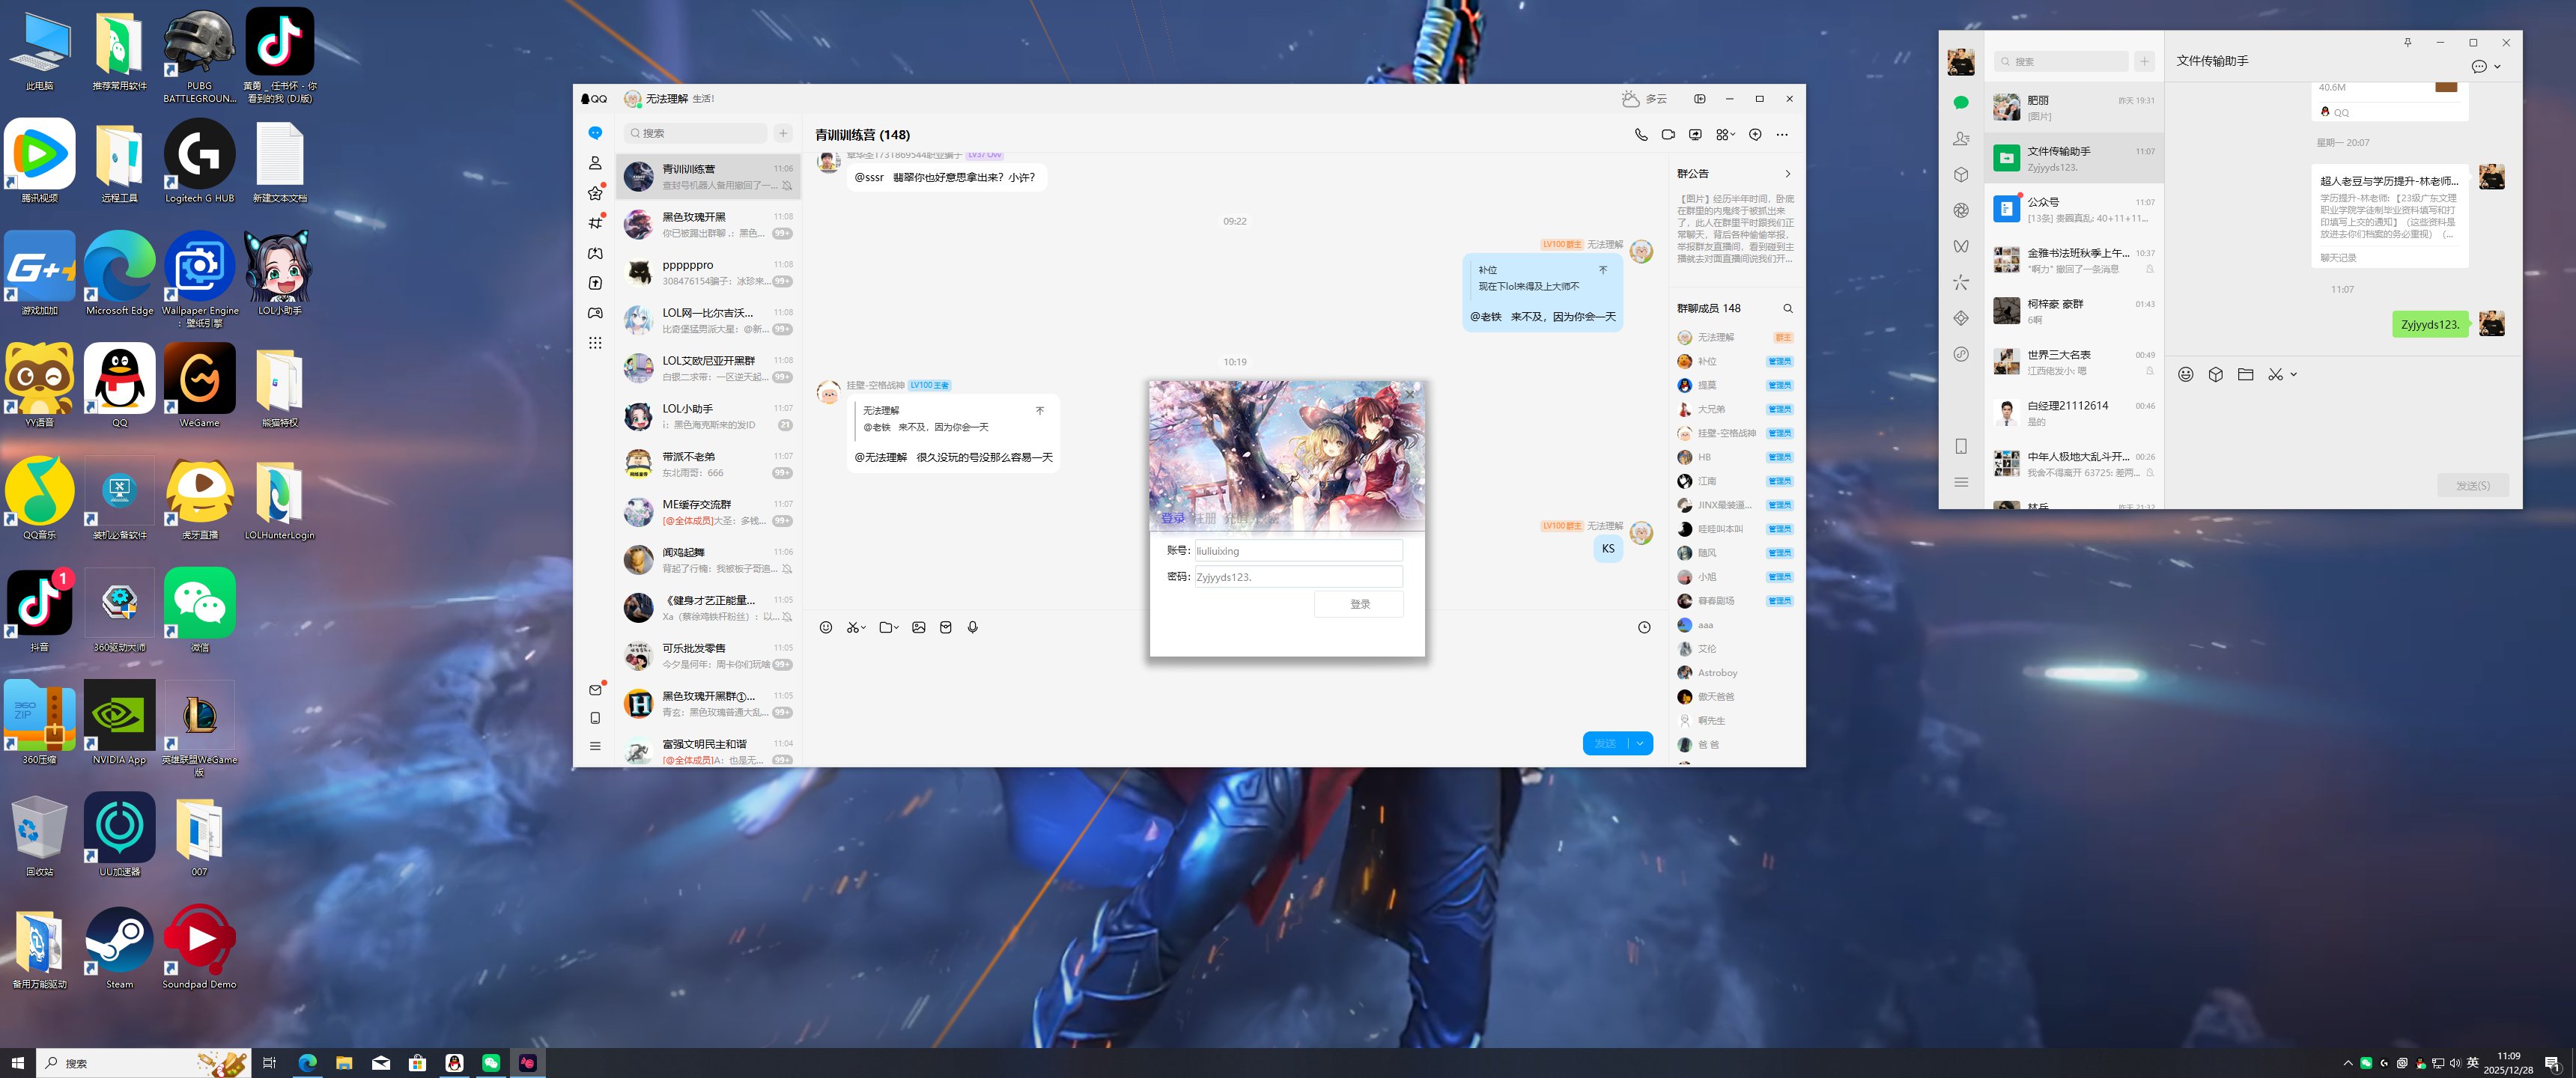Image resolution: width=2576 pixels, height=1078 pixels.
Task: Click the voice message microphone icon
Action: (x=972, y=627)
